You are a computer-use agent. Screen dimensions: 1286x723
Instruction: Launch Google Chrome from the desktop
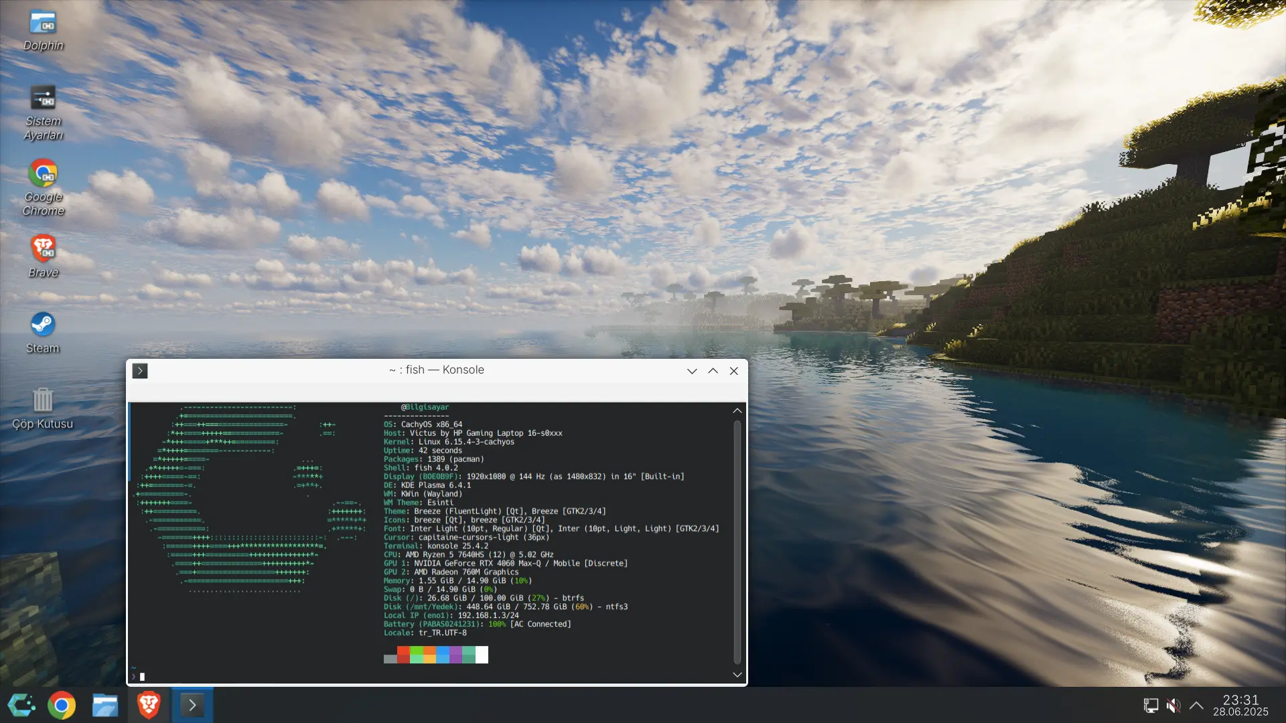(43, 188)
